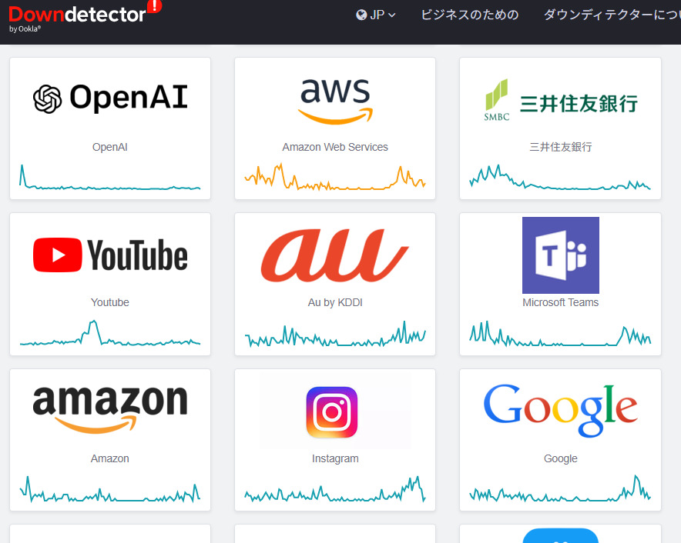Open the YouTube logo tile
The width and height of the screenshot is (681, 543).
tap(110, 255)
